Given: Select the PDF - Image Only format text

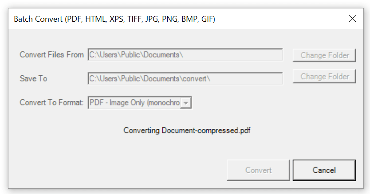Looking at the screenshot, I should point(135,103).
